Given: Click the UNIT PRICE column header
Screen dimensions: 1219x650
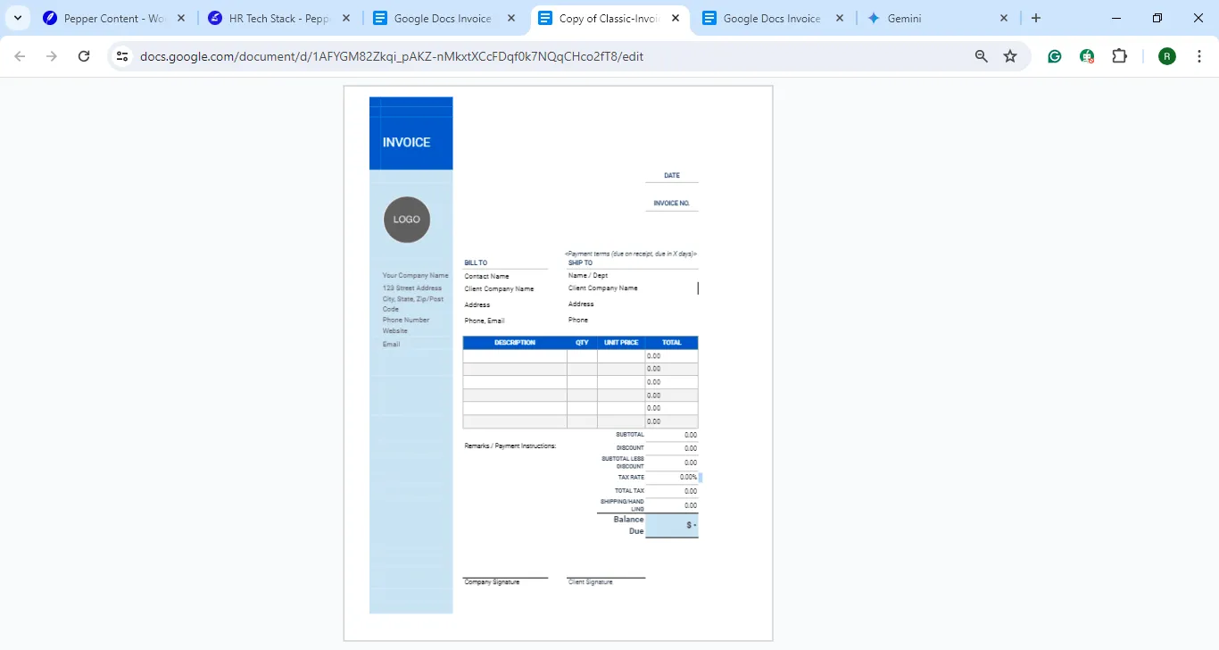Looking at the screenshot, I should 621,343.
